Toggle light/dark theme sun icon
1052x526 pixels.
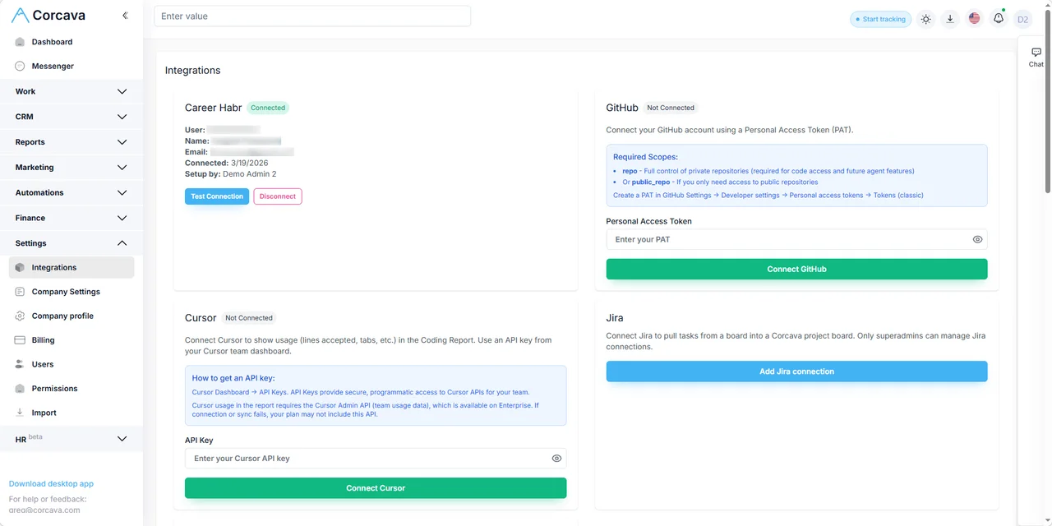926,19
